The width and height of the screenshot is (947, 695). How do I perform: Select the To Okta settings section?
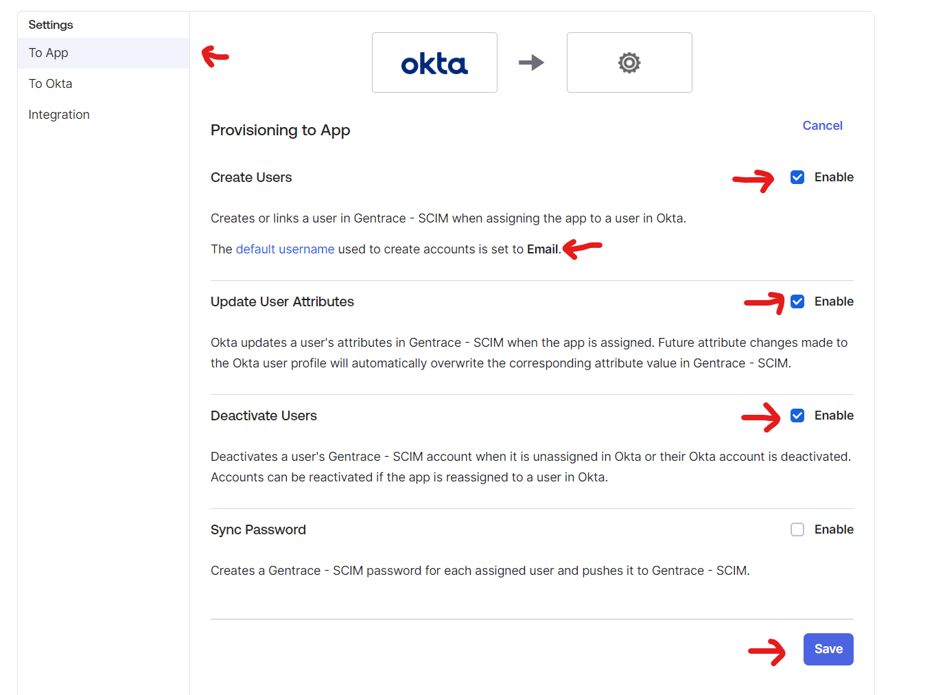(x=50, y=83)
